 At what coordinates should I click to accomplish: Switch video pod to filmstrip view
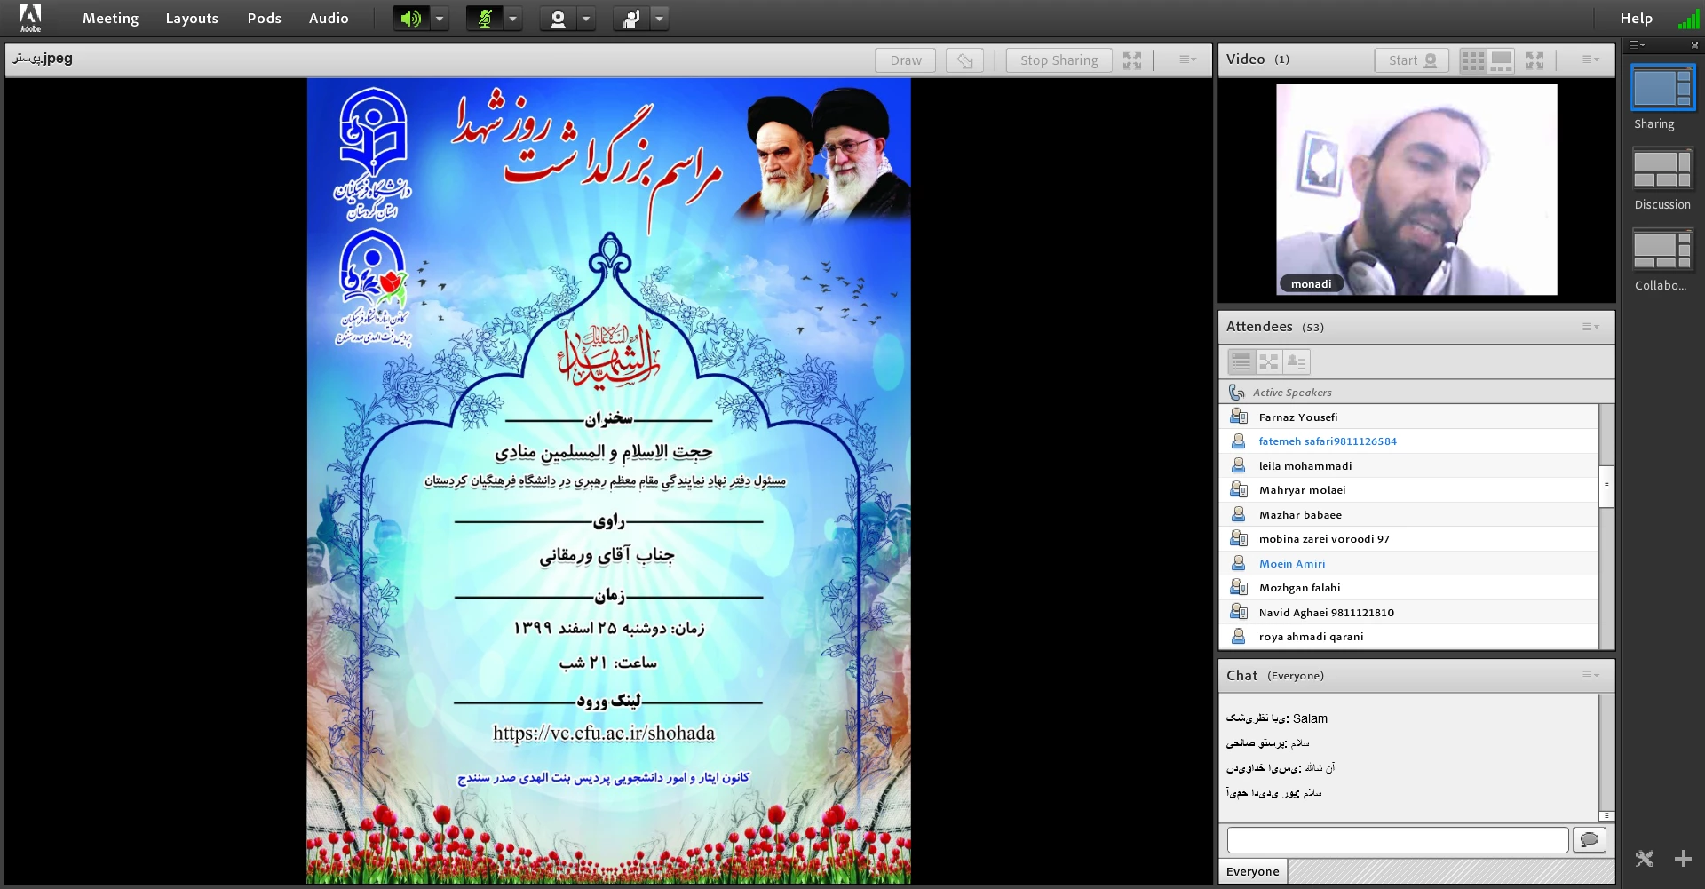pyautogui.click(x=1501, y=60)
